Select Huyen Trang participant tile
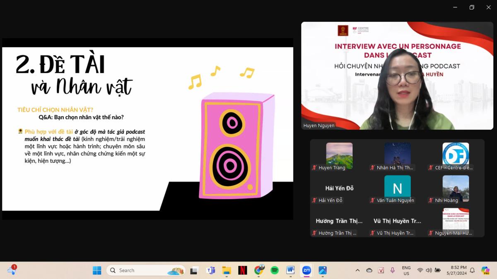 (339, 157)
